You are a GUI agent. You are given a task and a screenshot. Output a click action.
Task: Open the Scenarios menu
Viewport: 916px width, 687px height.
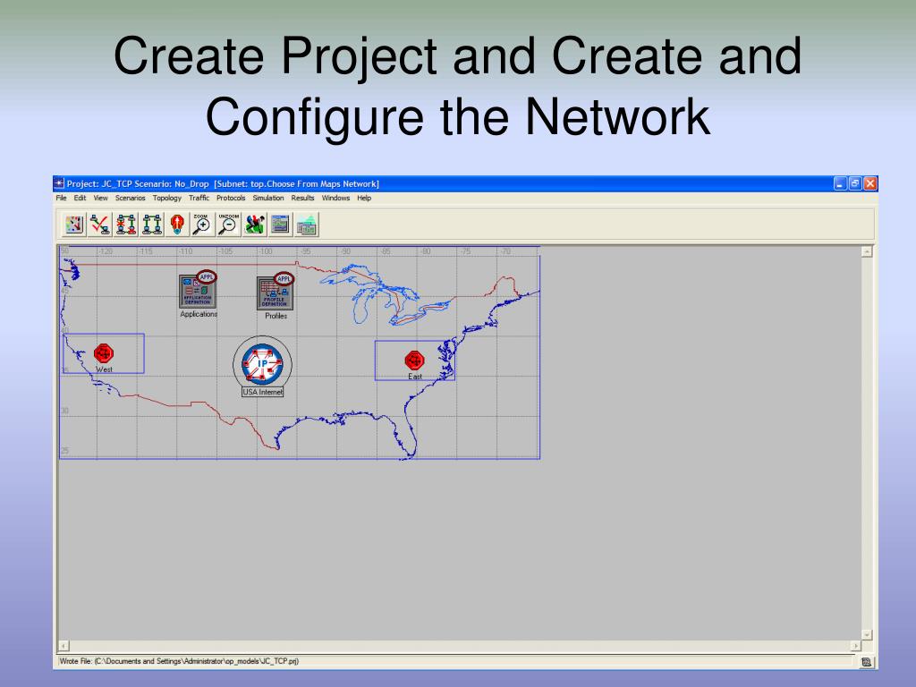[x=131, y=198]
